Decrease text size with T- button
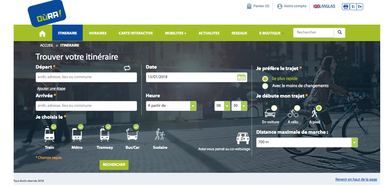This screenshot has width=384, height=187. pos(353,7)
